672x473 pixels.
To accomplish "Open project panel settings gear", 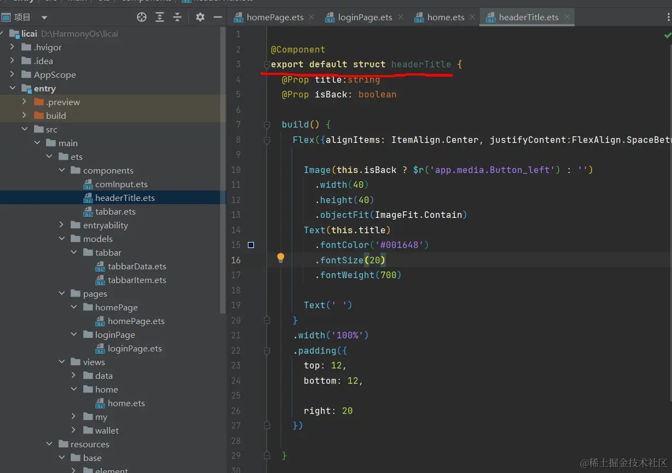I will (200, 17).
